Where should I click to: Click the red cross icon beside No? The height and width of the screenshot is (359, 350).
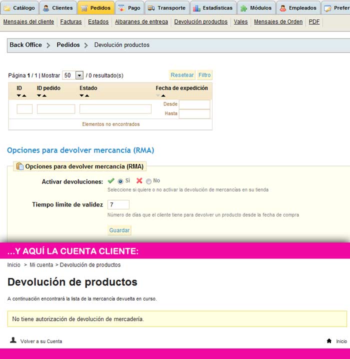(139, 180)
